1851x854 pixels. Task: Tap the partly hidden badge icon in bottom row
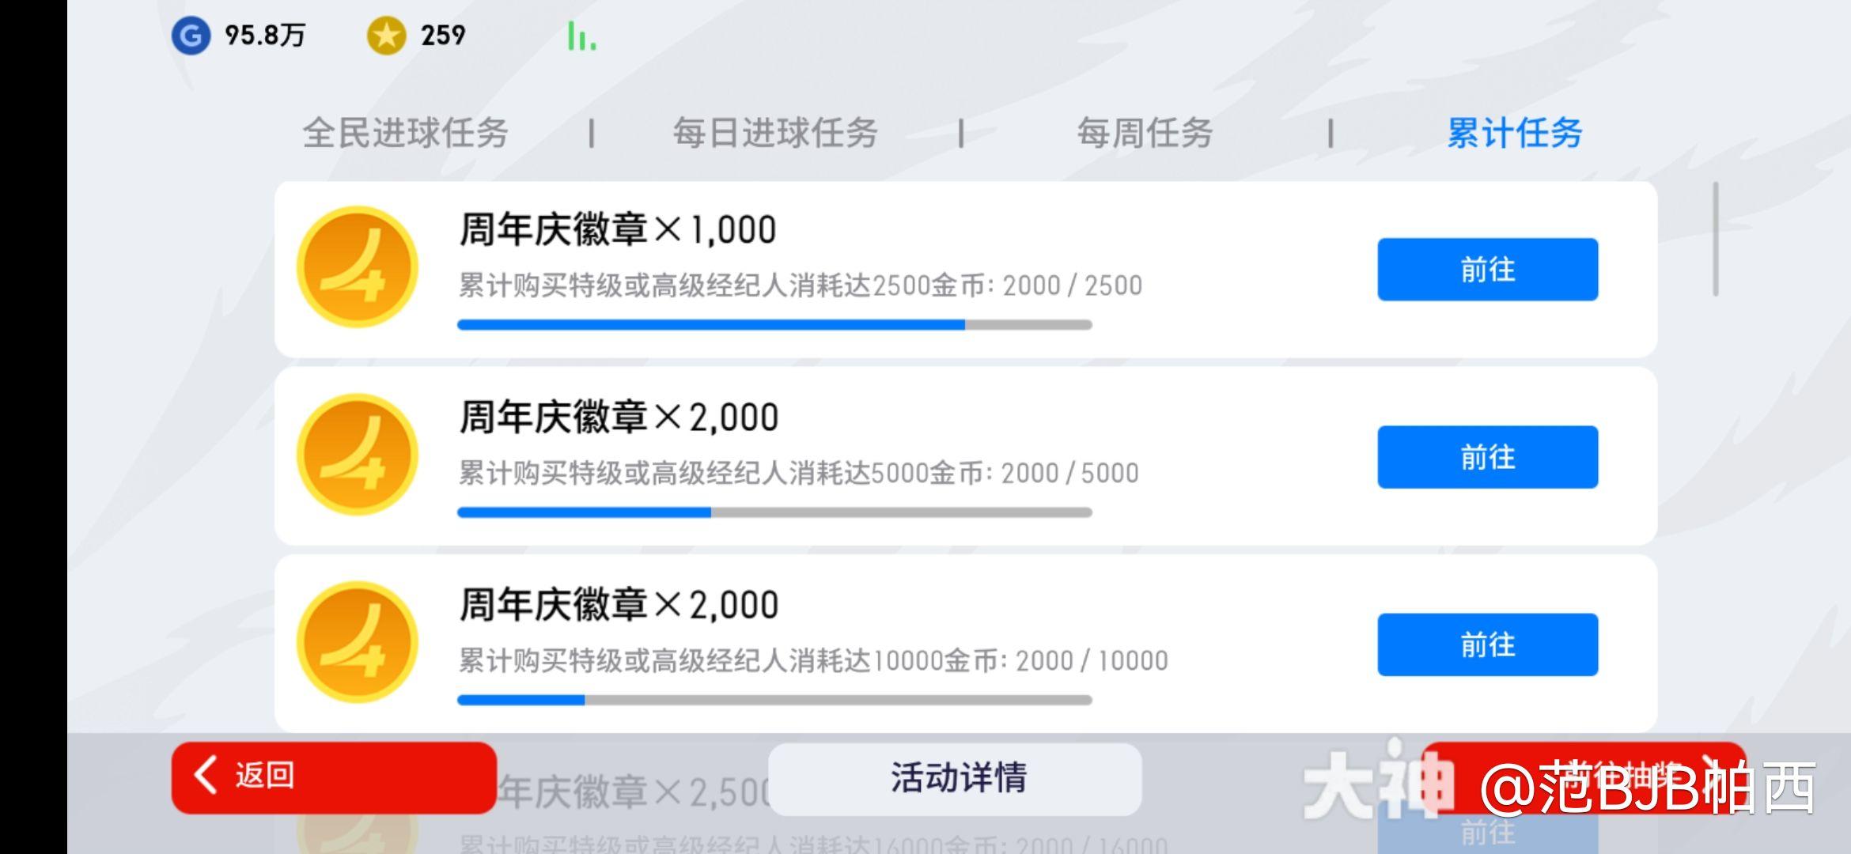tap(358, 830)
